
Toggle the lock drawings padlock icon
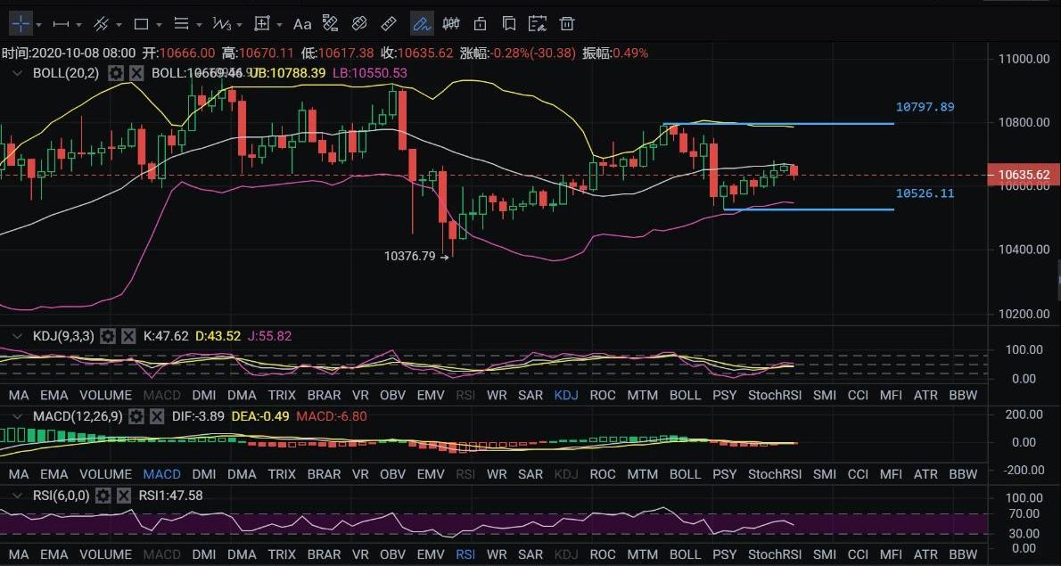click(481, 23)
